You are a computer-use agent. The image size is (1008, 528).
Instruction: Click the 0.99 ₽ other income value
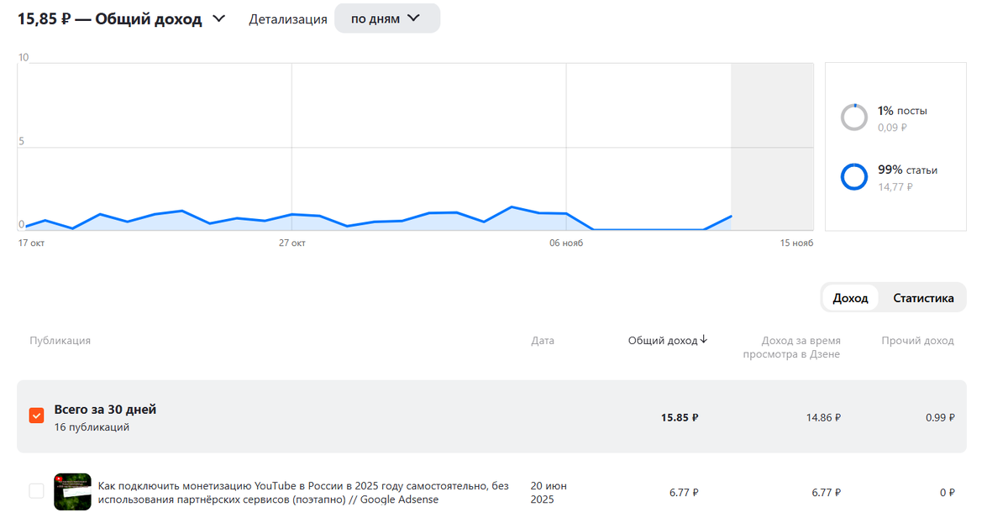938,416
